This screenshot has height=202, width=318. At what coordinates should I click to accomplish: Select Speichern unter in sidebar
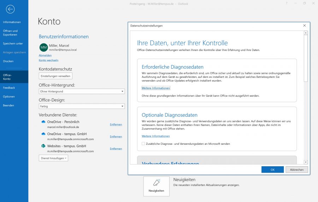coord(13,44)
